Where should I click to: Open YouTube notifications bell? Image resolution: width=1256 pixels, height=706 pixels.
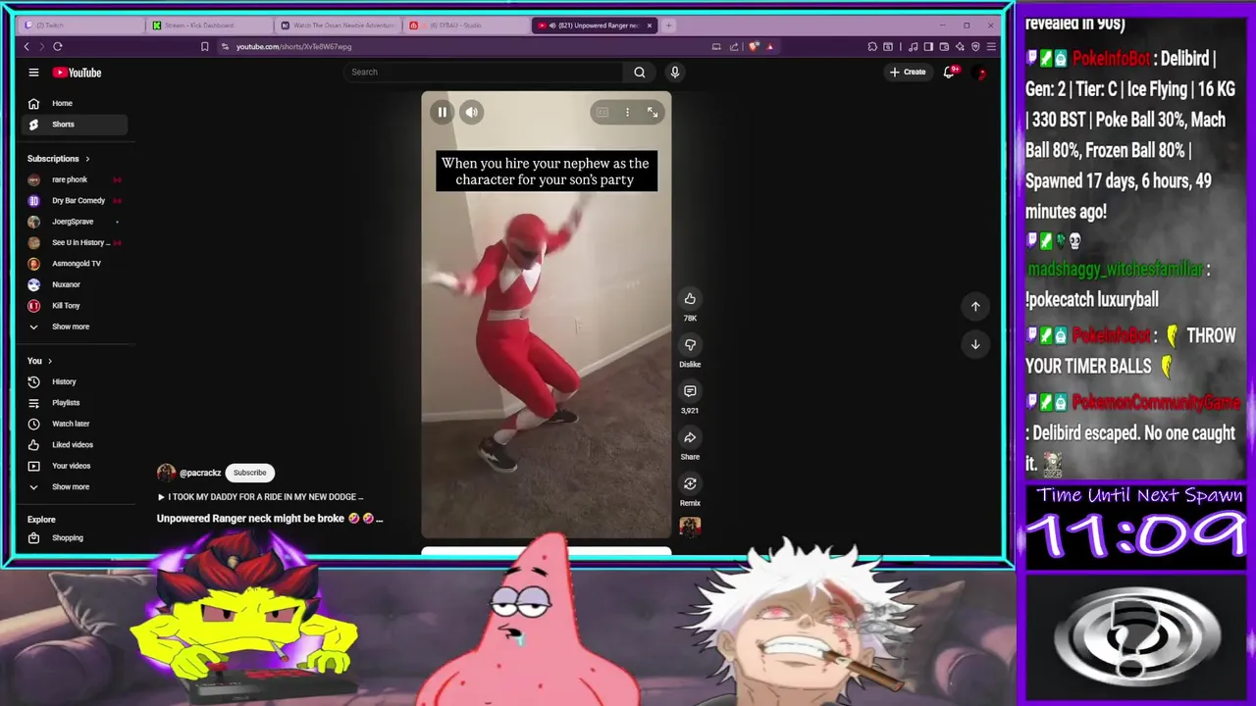(x=949, y=72)
